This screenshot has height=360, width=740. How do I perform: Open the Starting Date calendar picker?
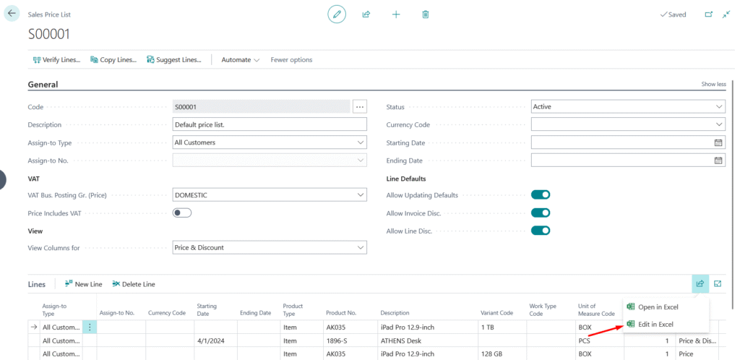pos(718,143)
